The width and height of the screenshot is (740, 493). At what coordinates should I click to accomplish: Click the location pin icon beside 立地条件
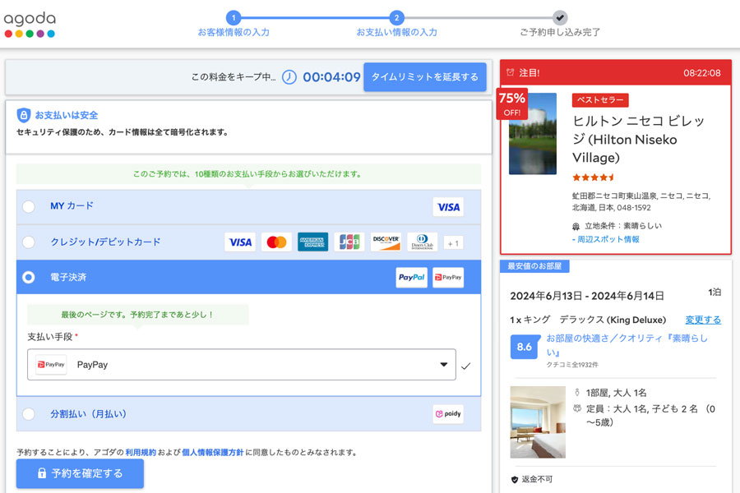click(x=576, y=227)
